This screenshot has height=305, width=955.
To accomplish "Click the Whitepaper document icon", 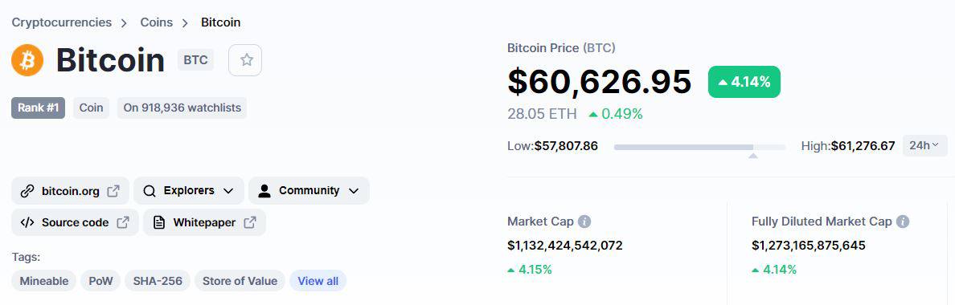I will [x=159, y=222].
